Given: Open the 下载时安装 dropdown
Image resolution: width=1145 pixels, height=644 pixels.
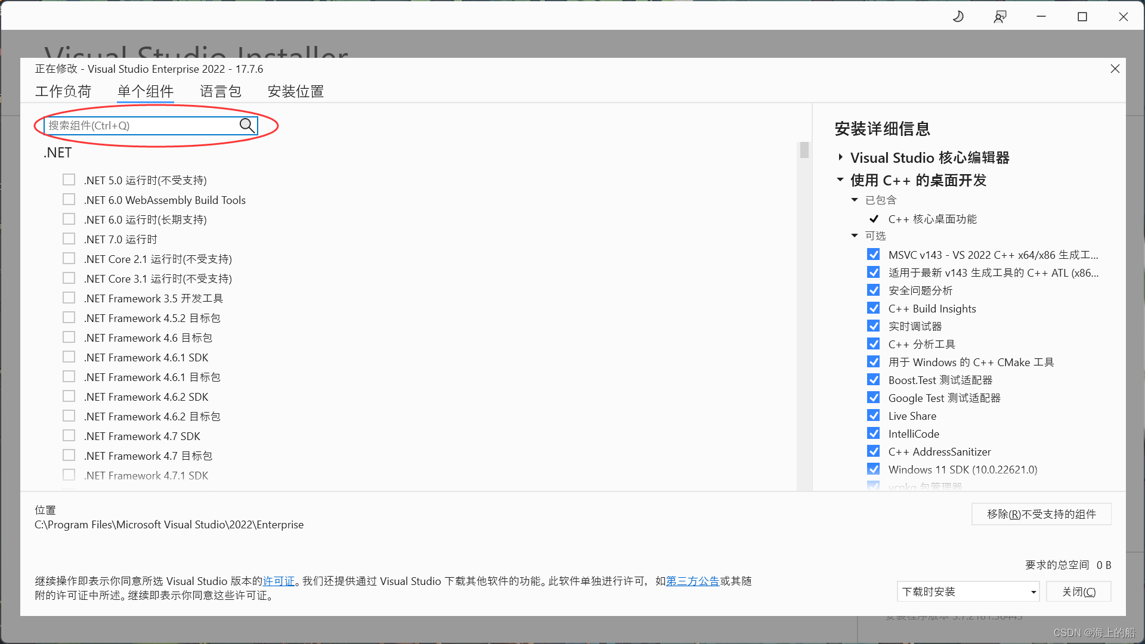Looking at the screenshot, I should tap(967, 592).
